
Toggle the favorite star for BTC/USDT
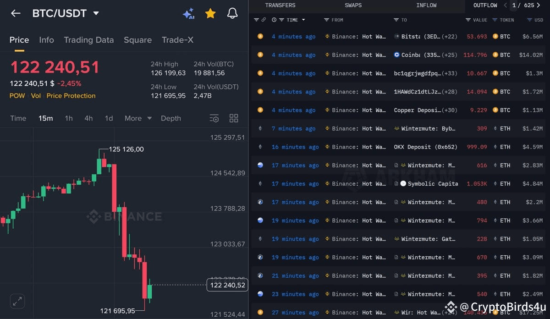coord(210,13)
